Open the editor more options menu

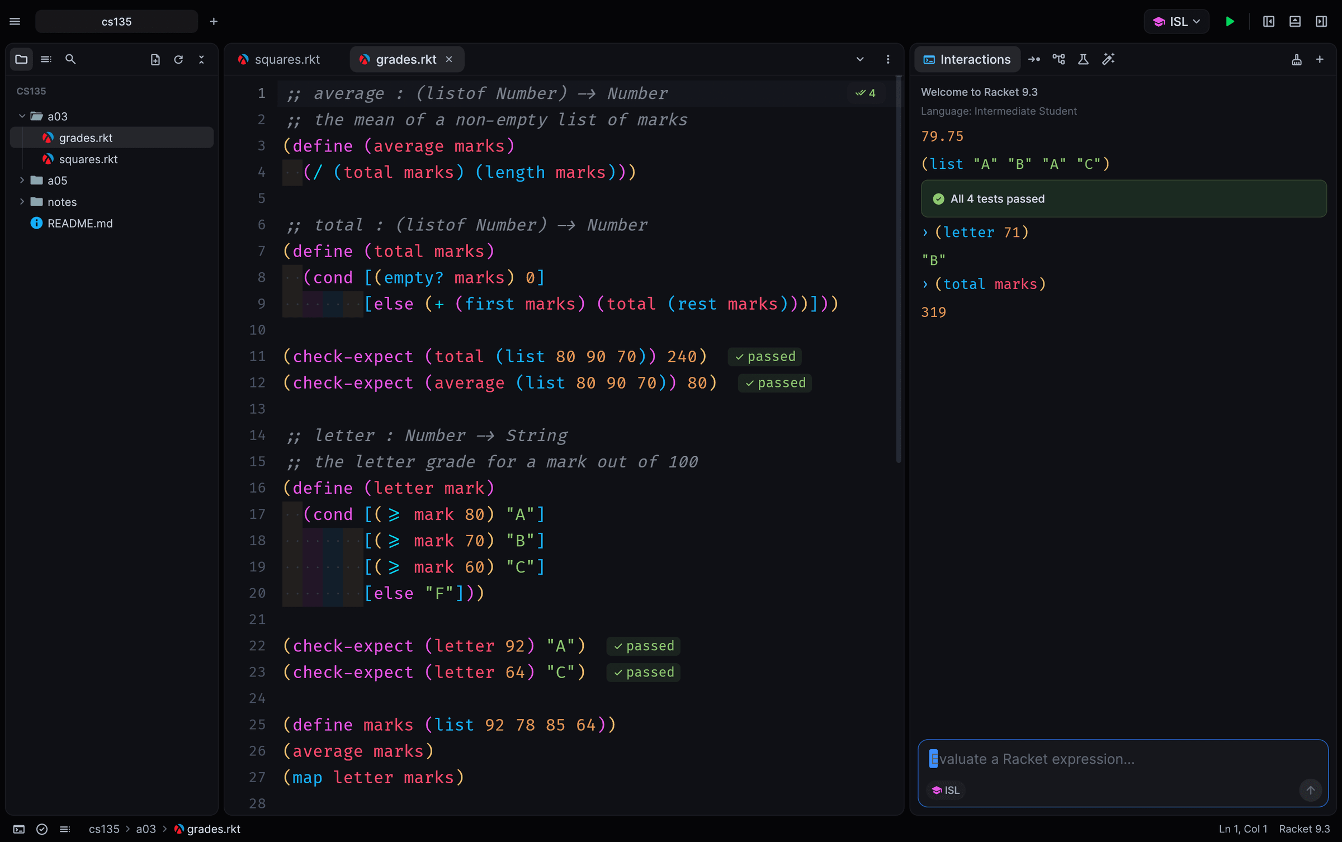tap(888, 59)
